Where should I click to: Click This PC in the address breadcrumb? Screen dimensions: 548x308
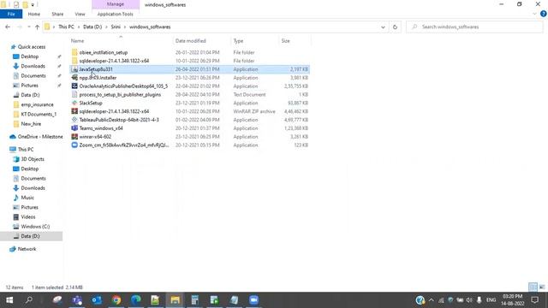click(x=66, y=27)
